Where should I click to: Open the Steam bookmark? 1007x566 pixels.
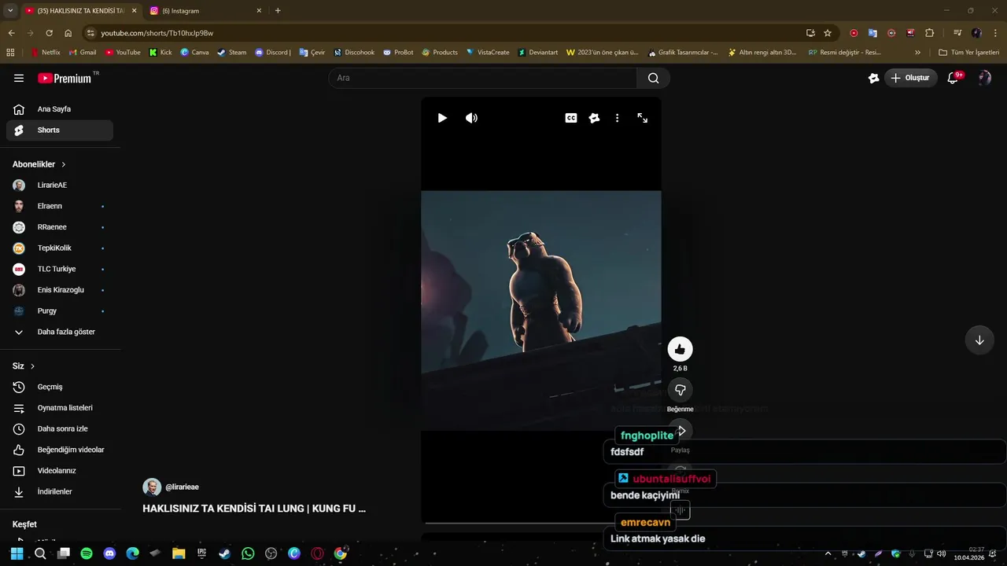click(232, 53)
